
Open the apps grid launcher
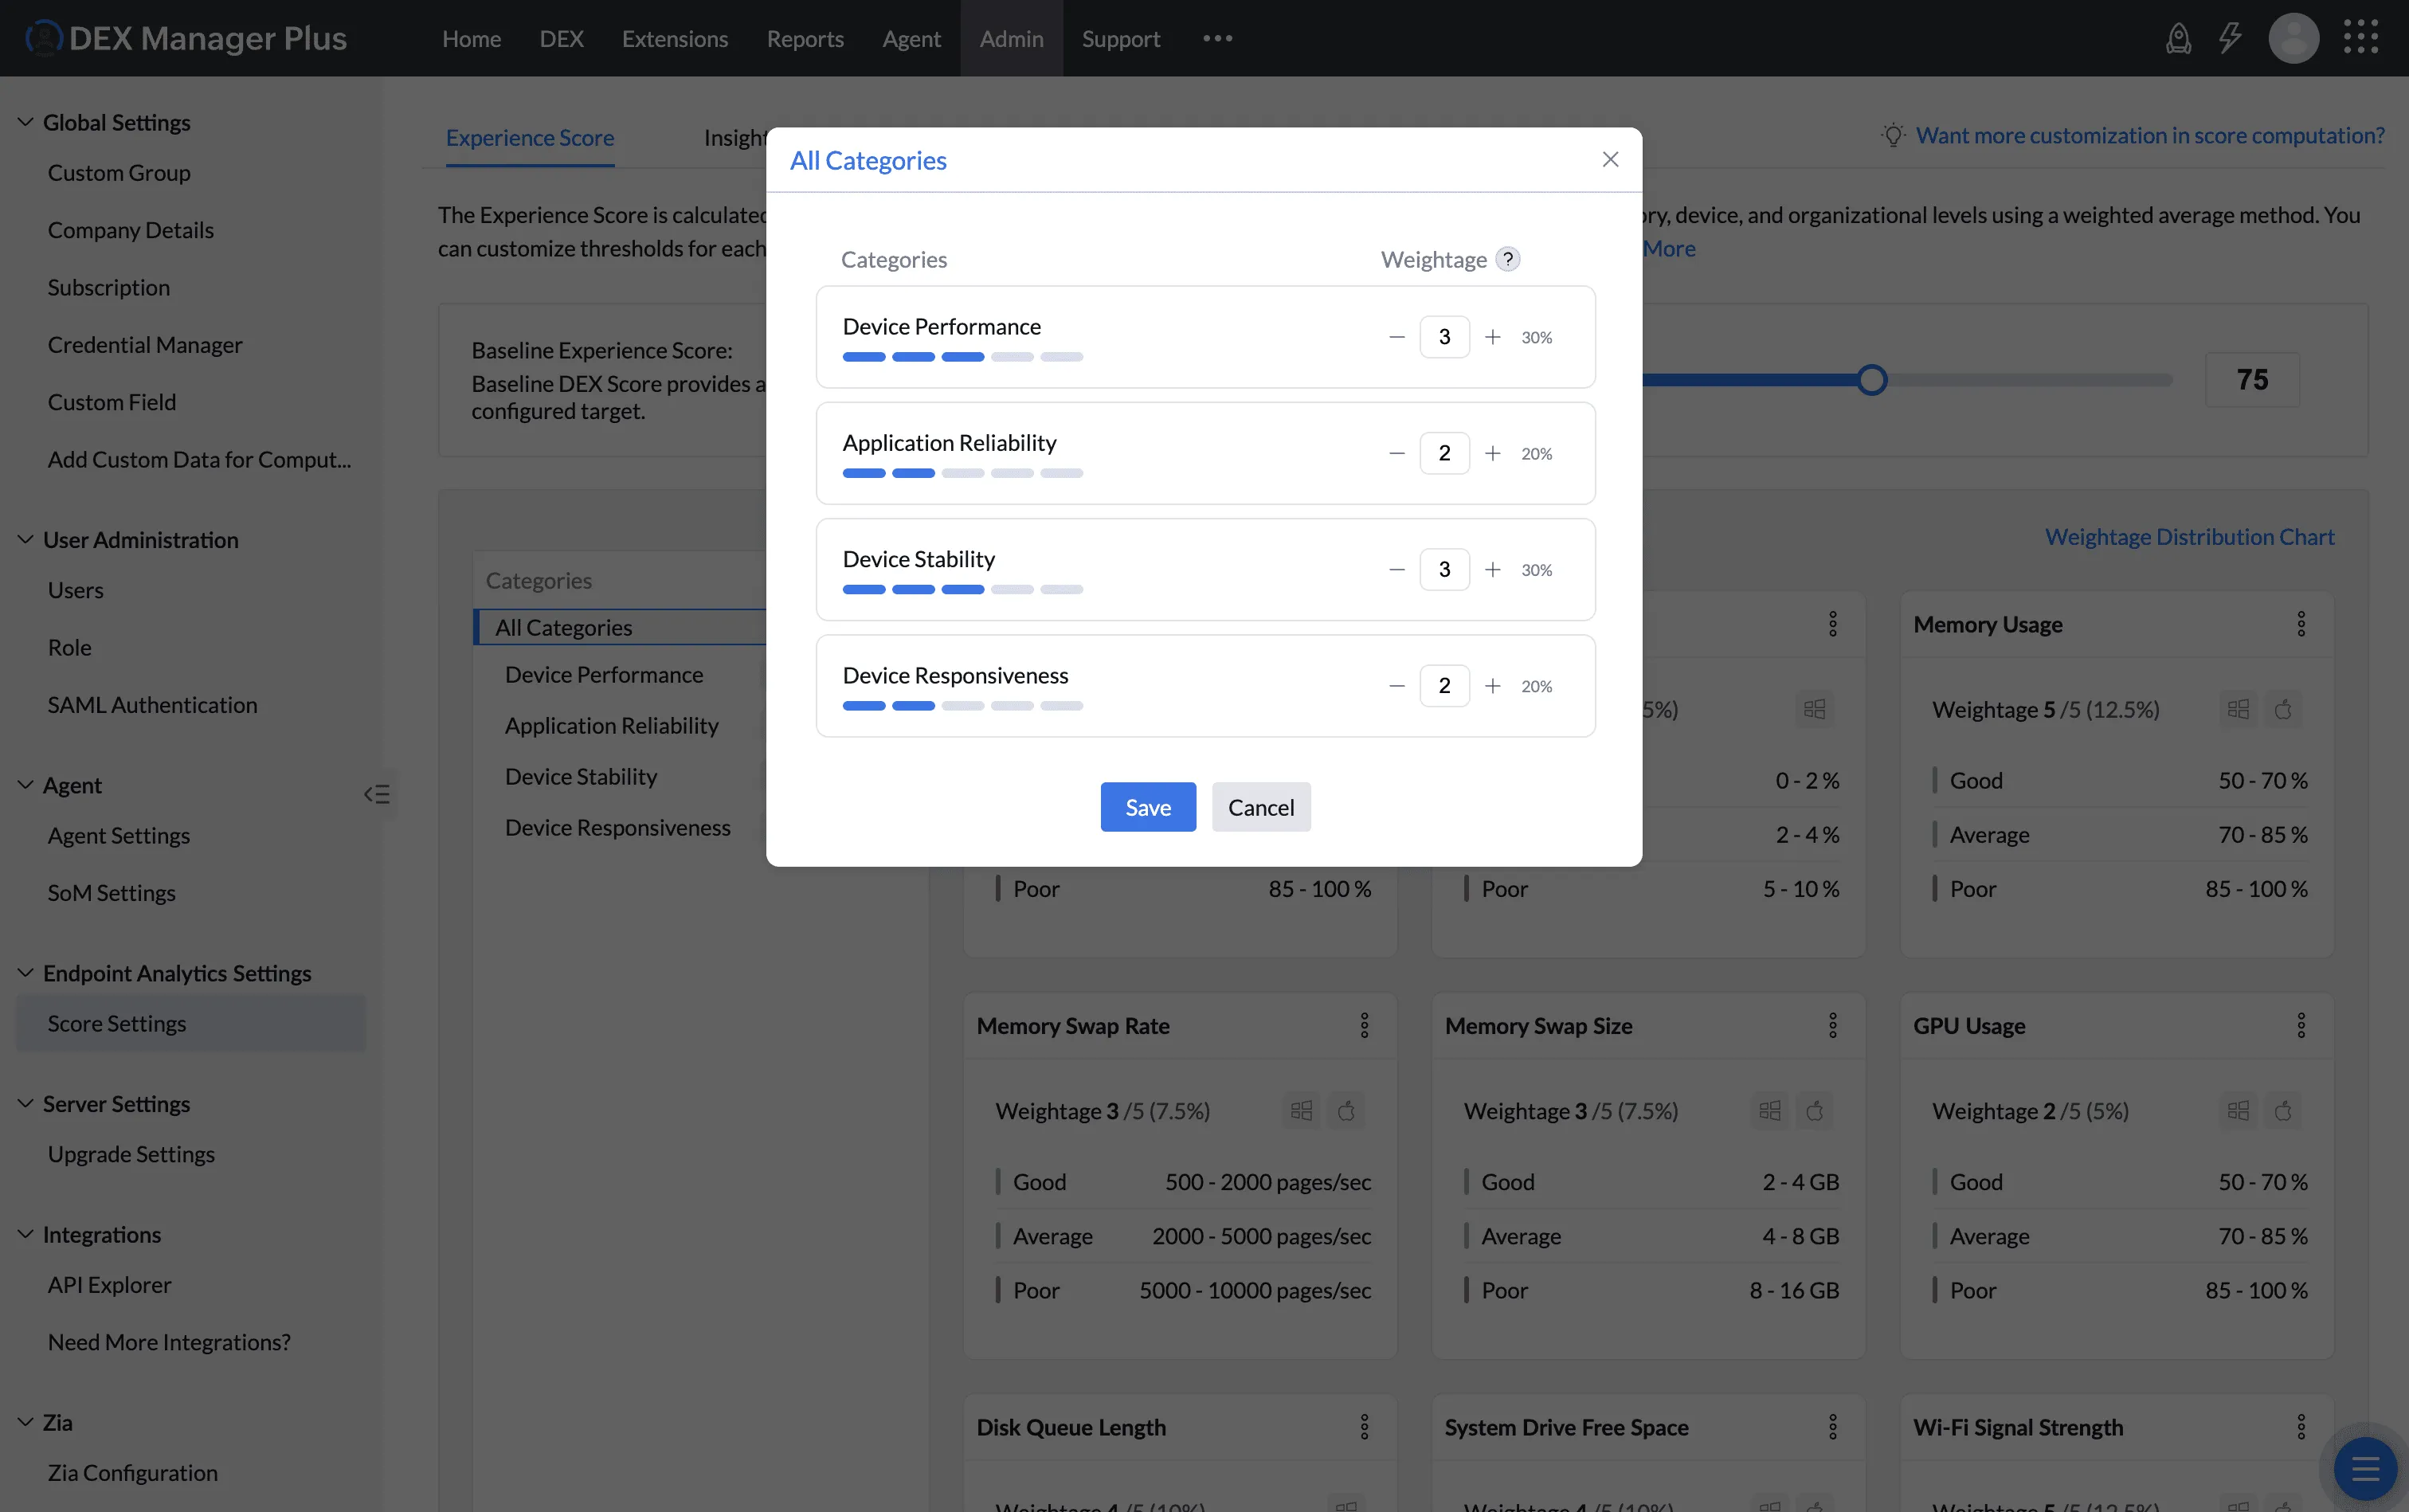click(x=2360, y=37)
